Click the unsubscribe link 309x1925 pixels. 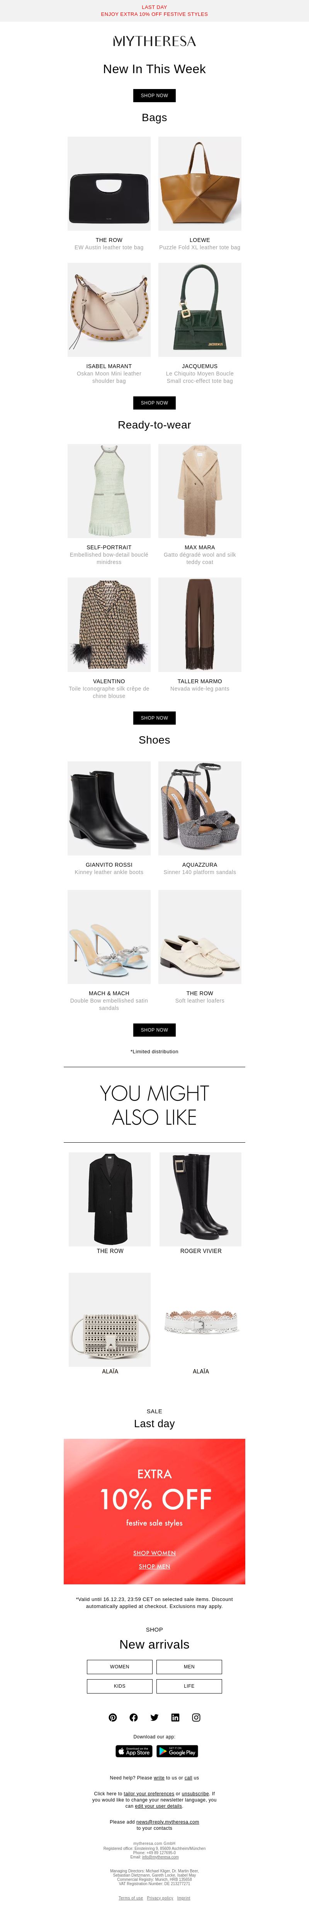point(195,1793)
